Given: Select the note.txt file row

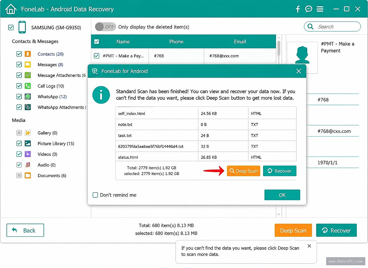Looking at the screenshot, I should 206,124.
